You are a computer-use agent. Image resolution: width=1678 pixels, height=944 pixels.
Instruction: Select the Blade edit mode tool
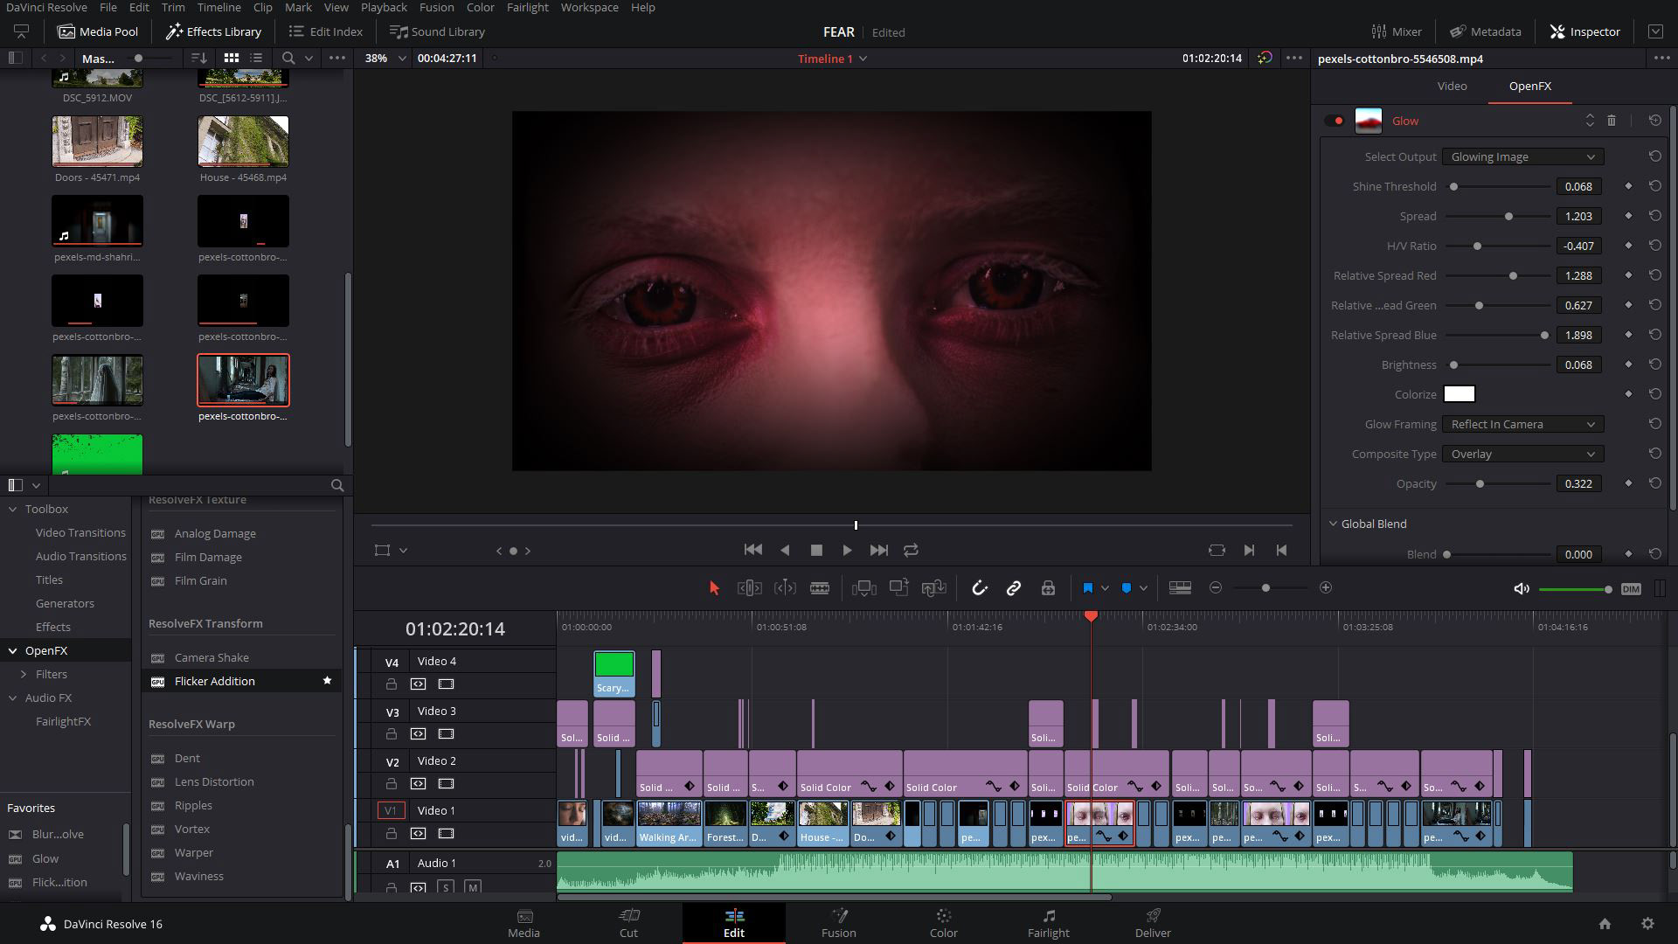(820, 588)
